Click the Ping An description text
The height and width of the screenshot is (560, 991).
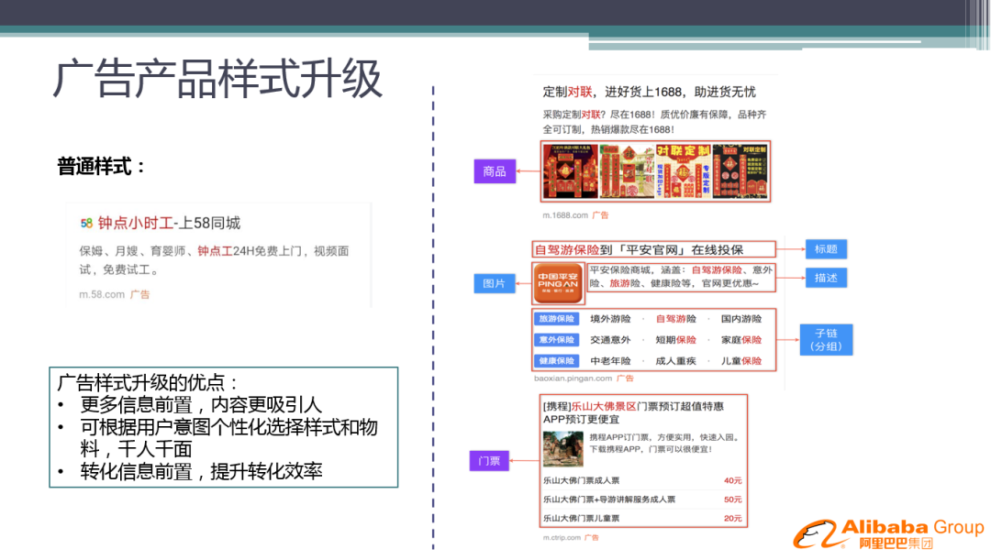point(681,277)
